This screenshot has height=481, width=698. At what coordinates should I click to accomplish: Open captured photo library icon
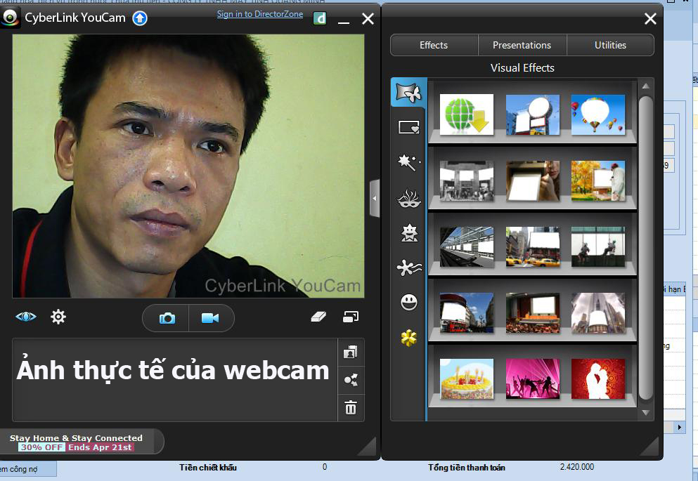tap(351, 352)
